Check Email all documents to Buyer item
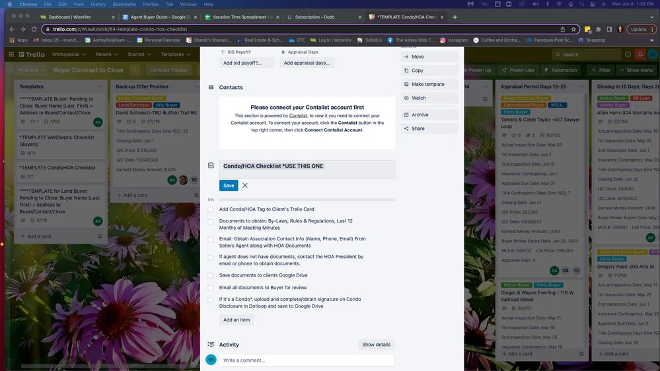Viewport: 660px width, 371px height. [211, 288]
